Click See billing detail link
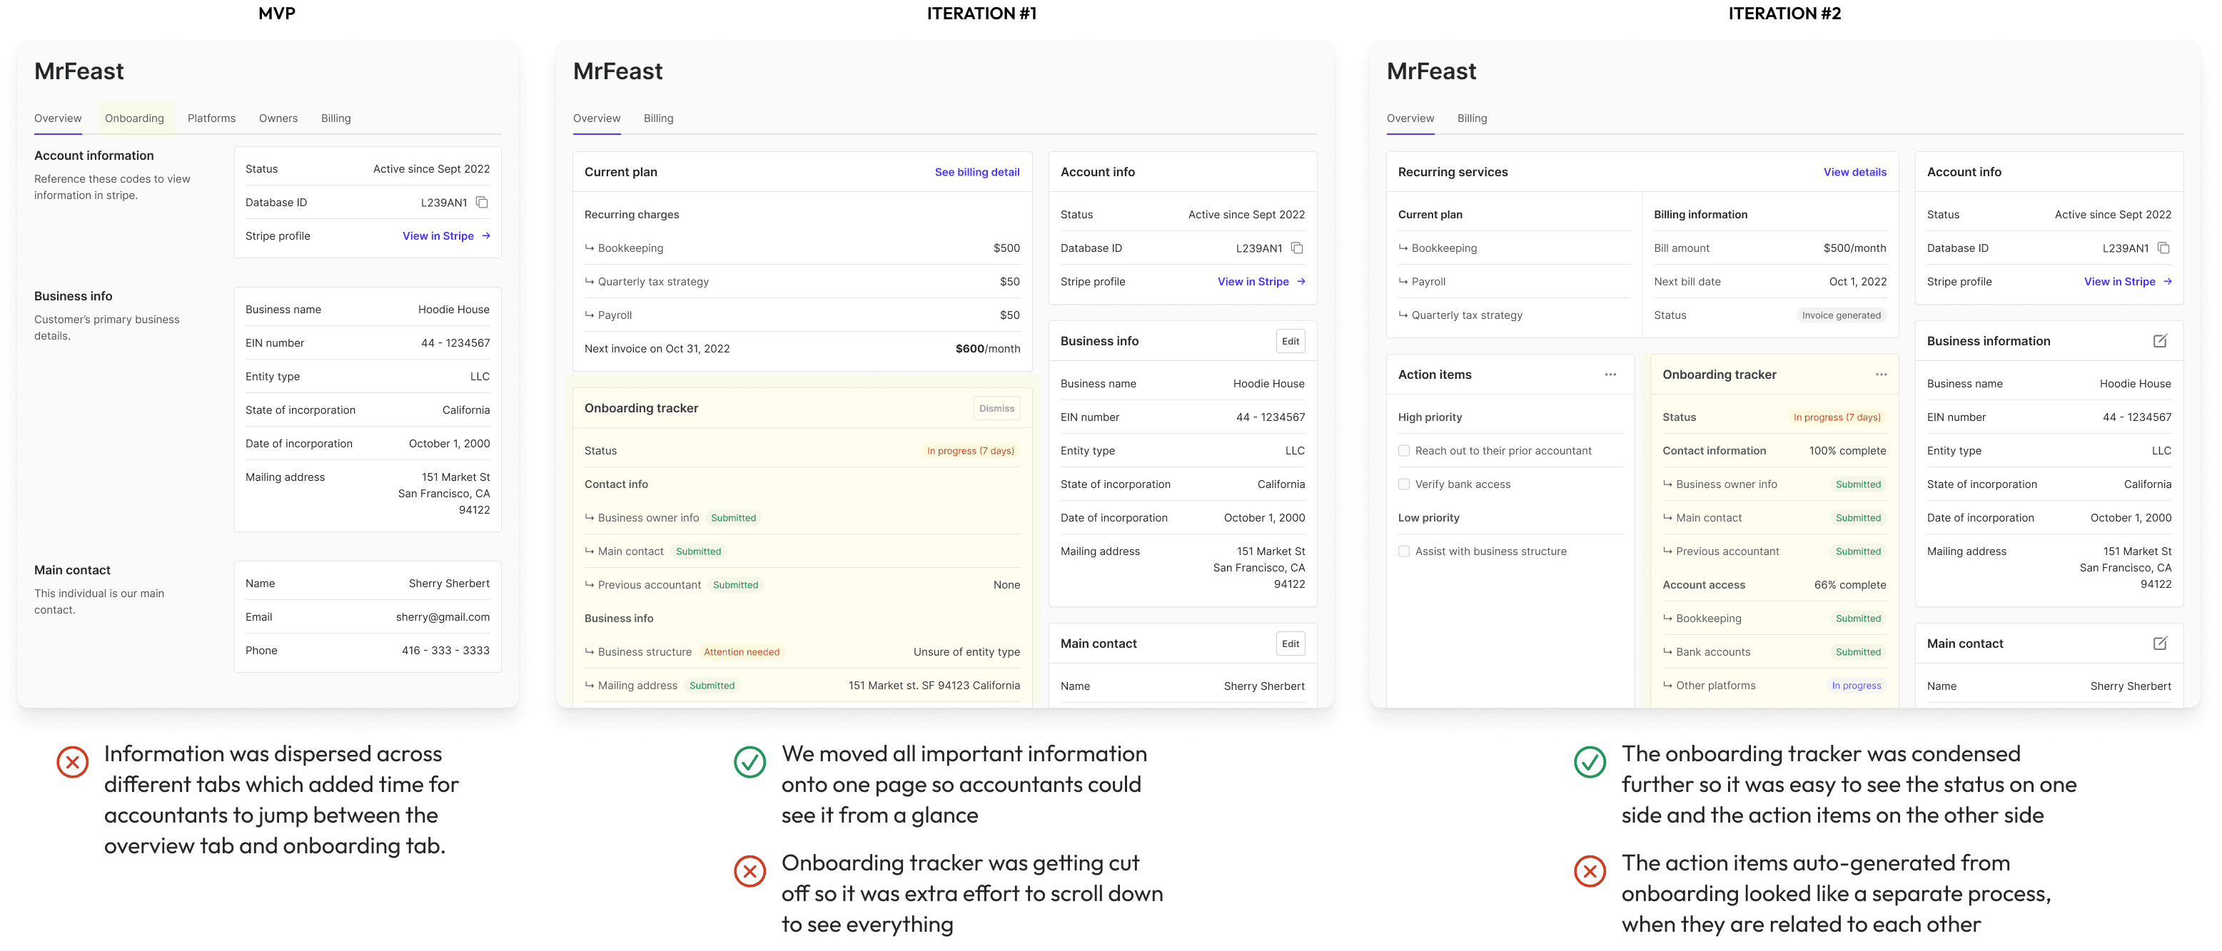 click(976, 173)
